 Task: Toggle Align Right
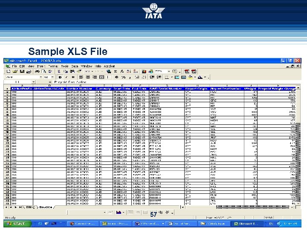(x=95, y=77)
